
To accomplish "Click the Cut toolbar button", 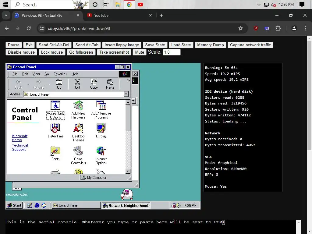I will coord(77,84).
